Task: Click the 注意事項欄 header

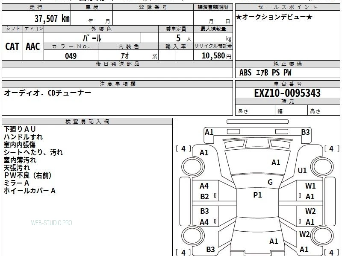Action: pyautogui.click(x=117, y=84)
